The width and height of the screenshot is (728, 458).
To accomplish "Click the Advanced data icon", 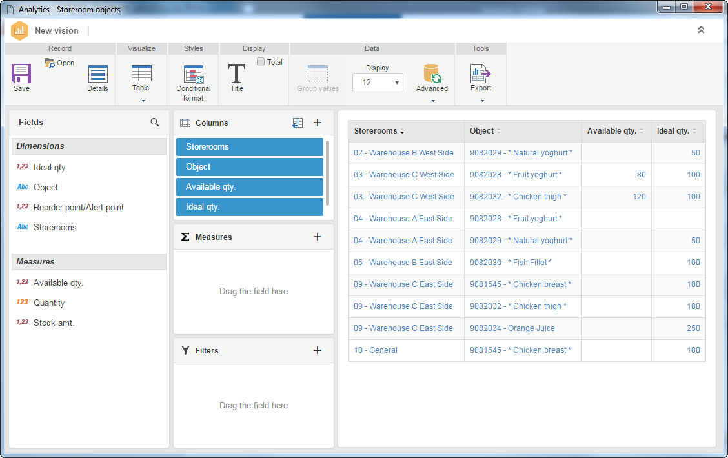I will (x=432, y=74).
